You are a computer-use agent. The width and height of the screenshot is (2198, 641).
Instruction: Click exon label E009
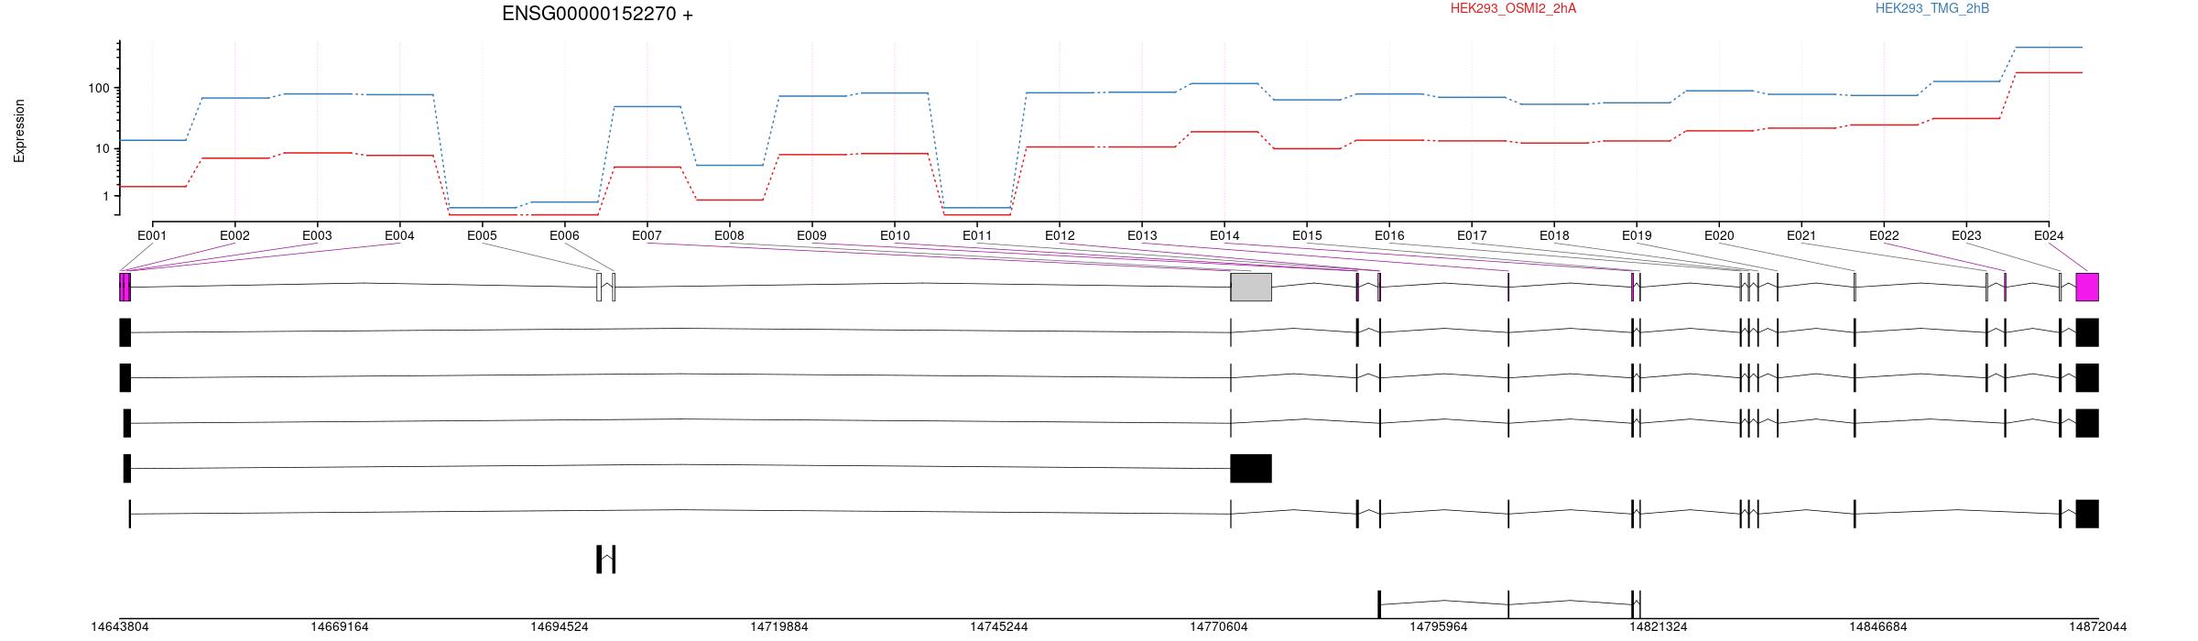pyautogui.click(x=811, y=235)
